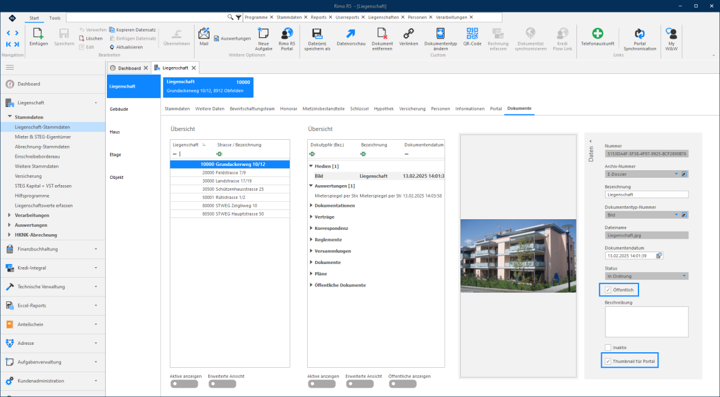The width and height of the screenshot is (720, 397).
Task: Toggle Aktive anzeigen under Liegenschaft list
Action: click(184, 384)
